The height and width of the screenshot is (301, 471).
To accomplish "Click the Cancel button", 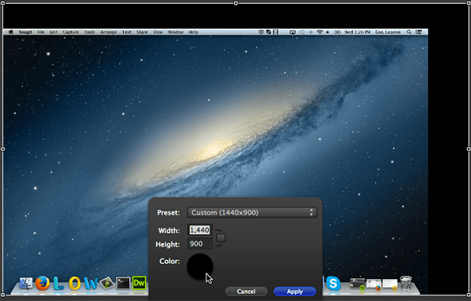I will [x=246, y=292].
